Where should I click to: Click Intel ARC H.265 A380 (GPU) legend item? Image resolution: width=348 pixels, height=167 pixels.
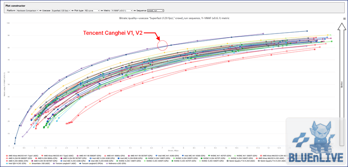tap(73, 161)
